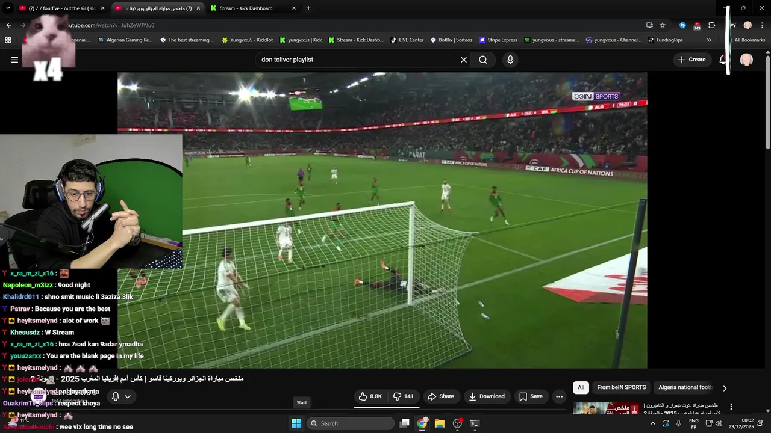The image size is (771, 433).
Task: Open the YouTube hamburger guide menu
Action: 14,60
